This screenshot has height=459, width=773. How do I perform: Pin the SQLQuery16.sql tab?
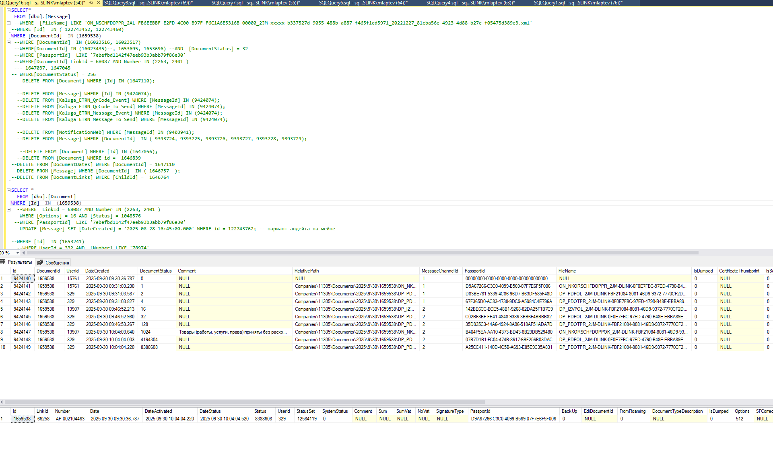click(x=91, y=3)
